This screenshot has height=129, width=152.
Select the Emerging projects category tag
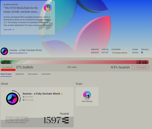(120, 53)
